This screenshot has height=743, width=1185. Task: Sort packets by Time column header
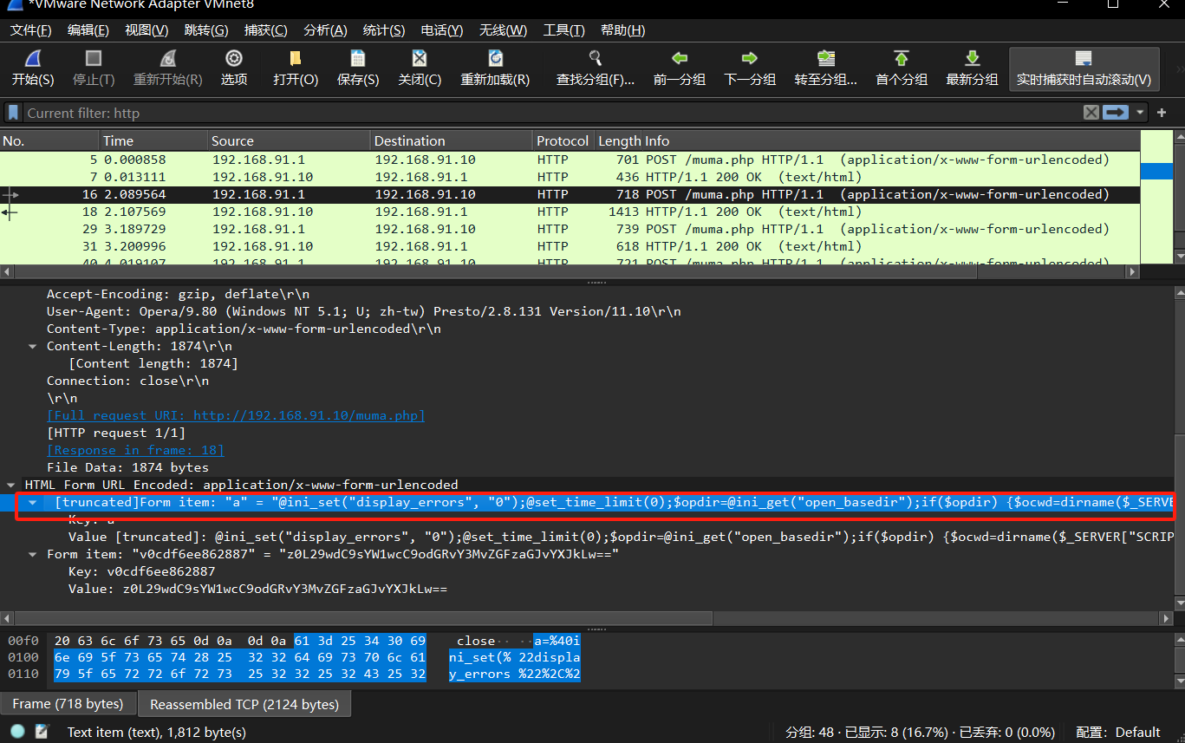(153, 140)
